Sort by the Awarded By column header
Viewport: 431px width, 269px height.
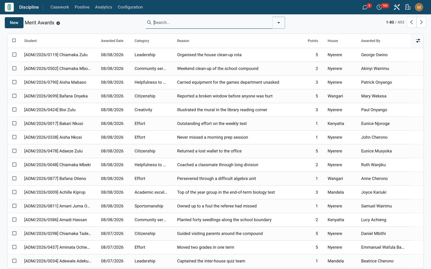[x=371, y=41]
